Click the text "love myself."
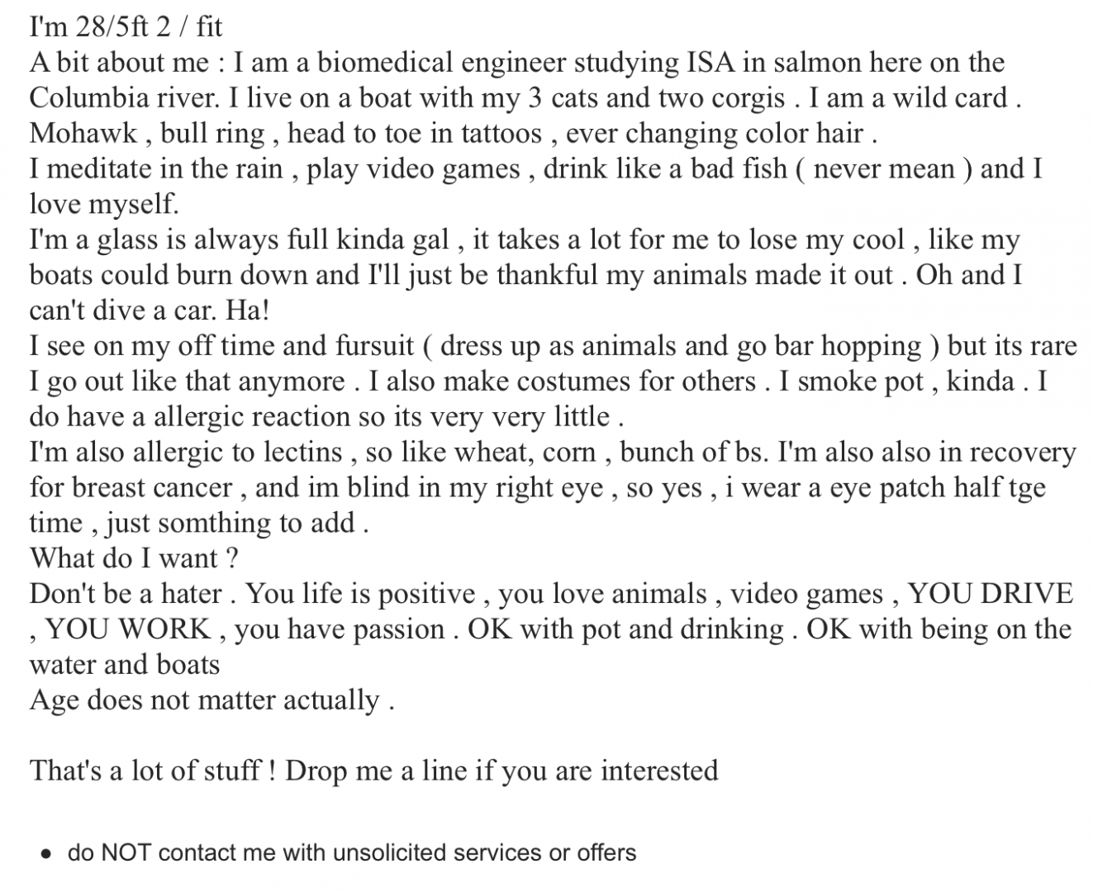 (104, 203)
